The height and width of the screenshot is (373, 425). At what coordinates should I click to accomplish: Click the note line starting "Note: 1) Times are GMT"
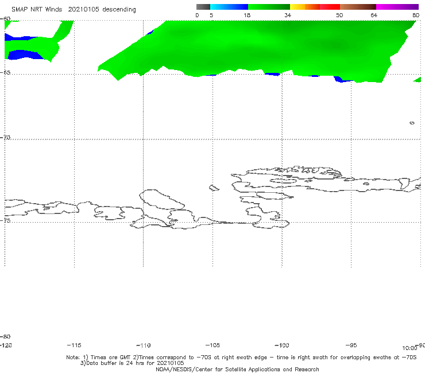tap(241, 358)
